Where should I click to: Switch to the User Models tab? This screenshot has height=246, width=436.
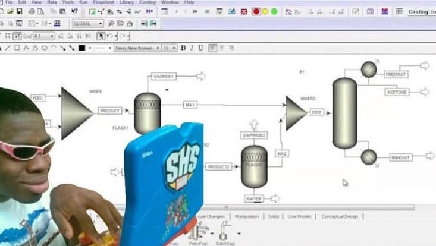[299, 216]
